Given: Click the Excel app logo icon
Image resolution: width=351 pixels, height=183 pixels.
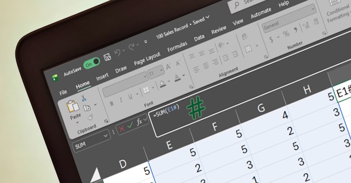Looking at the screenshot, I should [55, 78].
